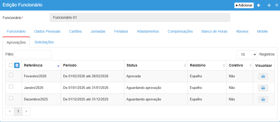Image resolution: width=280 pixels, height=122 pixels.
Task: Click the blue trash delete icon
Action: [x=17, y=65]
